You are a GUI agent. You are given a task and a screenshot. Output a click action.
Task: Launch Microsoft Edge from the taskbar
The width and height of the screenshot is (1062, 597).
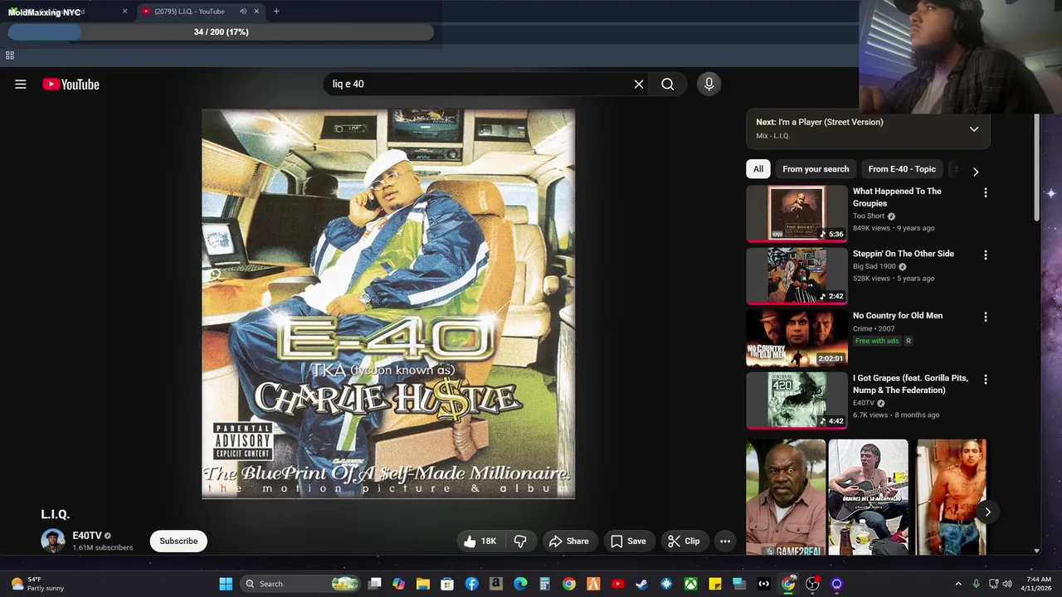point(520,584)
